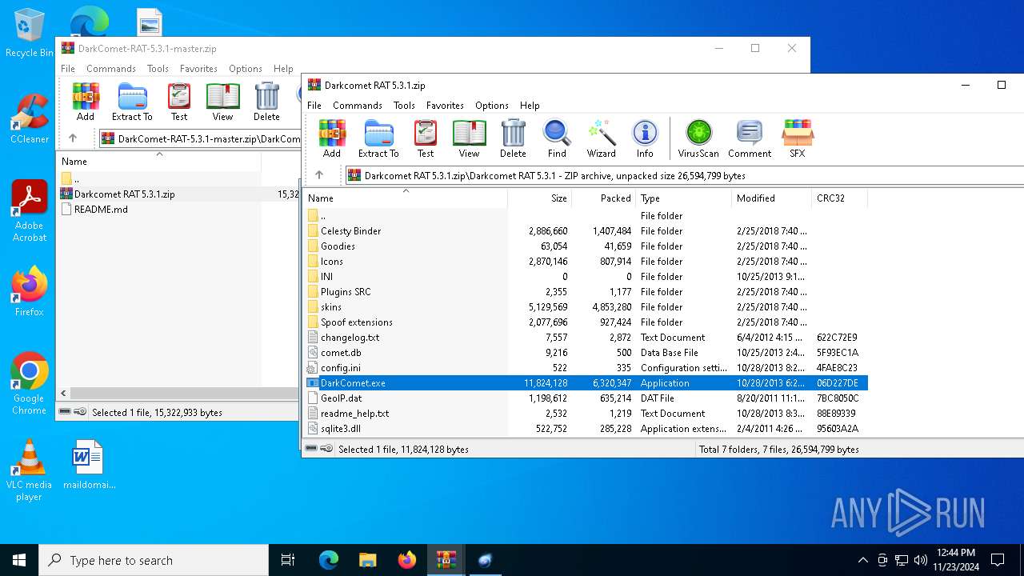Click View in the master.zip window
This screenshot has height=576, width=1024.
222,102
